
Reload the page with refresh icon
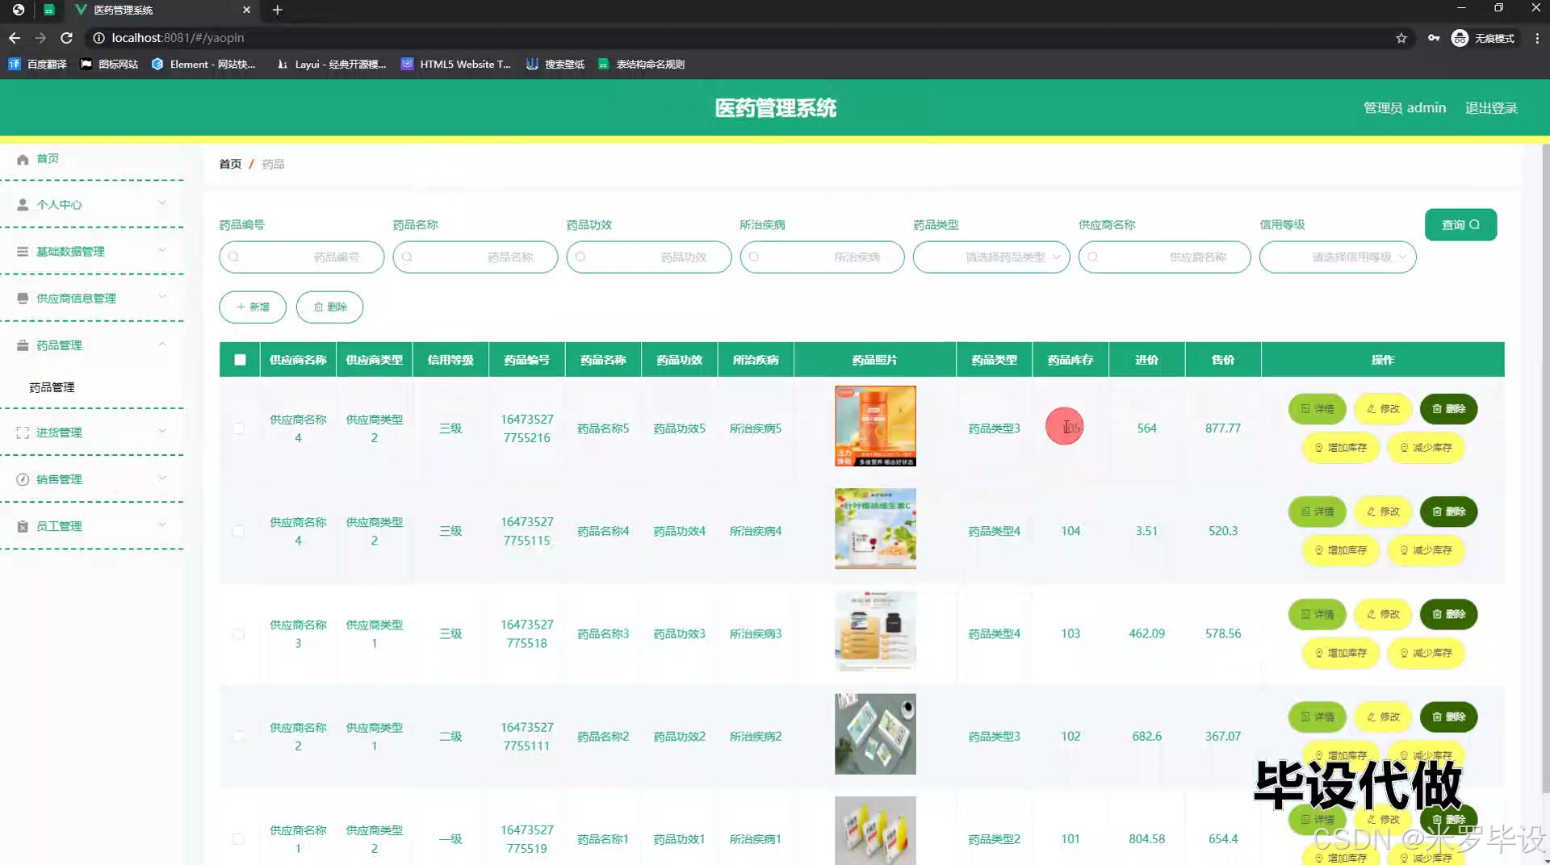(x=67, y=38)
